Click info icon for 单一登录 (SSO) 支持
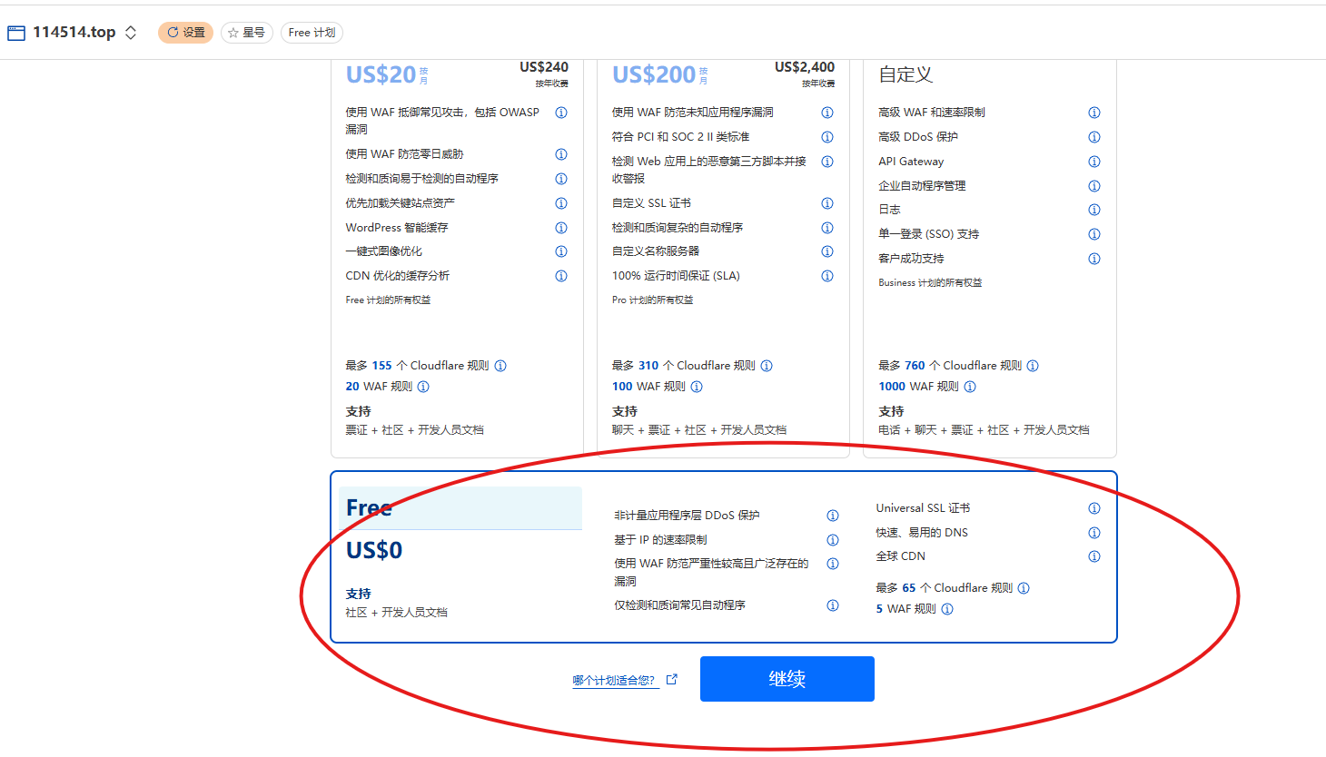This screenshot has height=757, width=1326. coord(1094,234)
